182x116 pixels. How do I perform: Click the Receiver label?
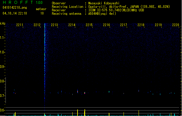(x=59, y=10)
